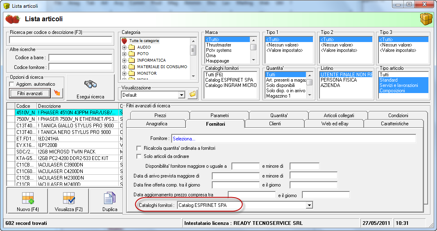Click the Nuovo (F4) icon button

point(28,199)
